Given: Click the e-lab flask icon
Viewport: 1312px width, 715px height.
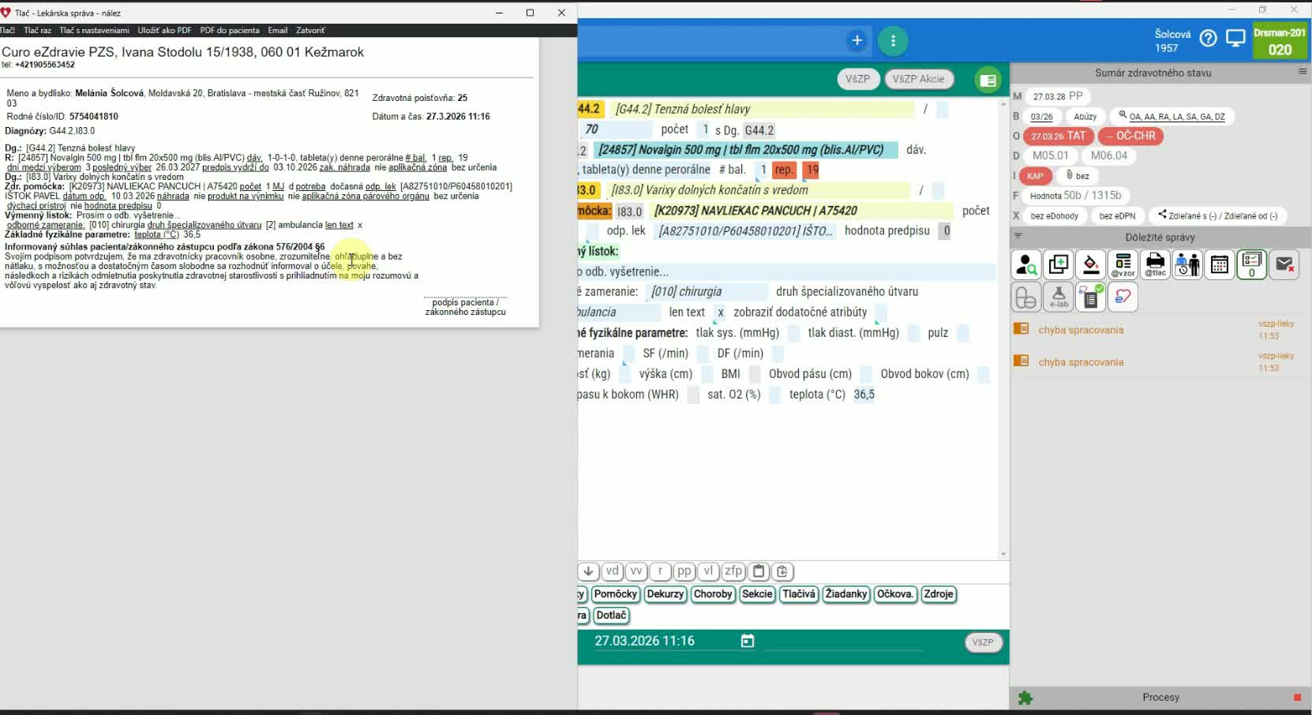Looking at the screenshot, I should coord(1059,298).
